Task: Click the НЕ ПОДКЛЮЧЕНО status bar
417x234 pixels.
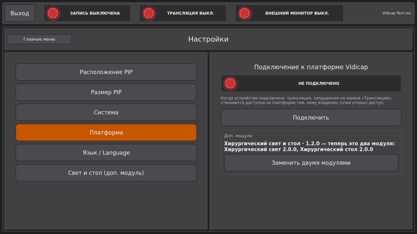Action: pos(311,83)
